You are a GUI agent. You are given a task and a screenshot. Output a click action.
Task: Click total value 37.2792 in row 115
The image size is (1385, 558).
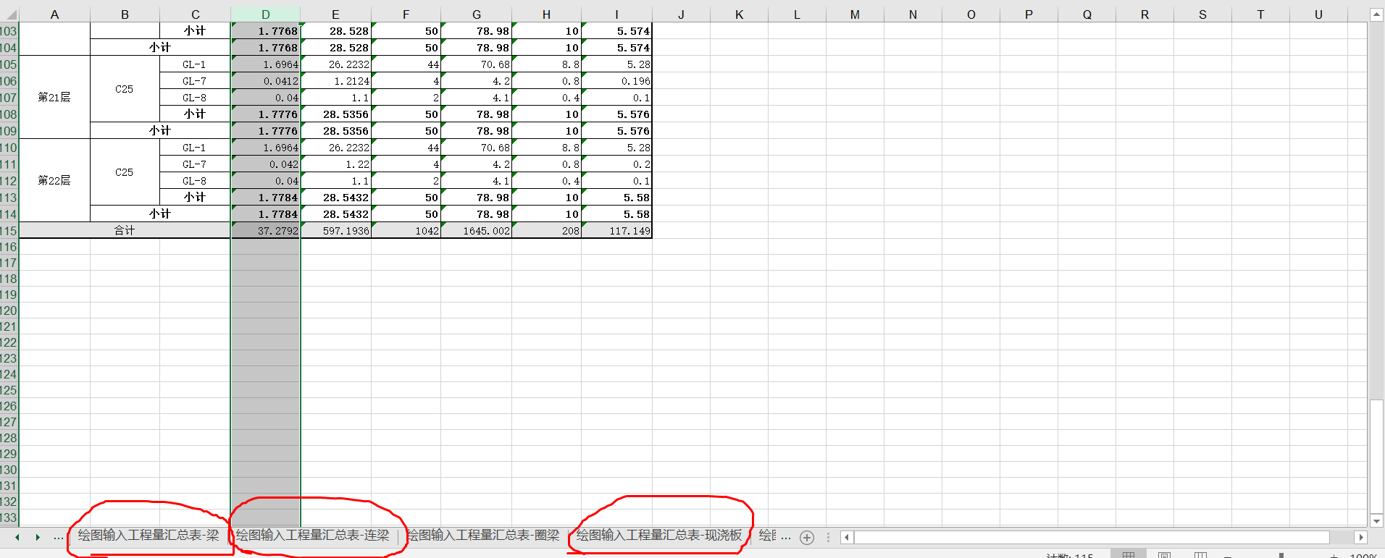(x=265, y=231)
